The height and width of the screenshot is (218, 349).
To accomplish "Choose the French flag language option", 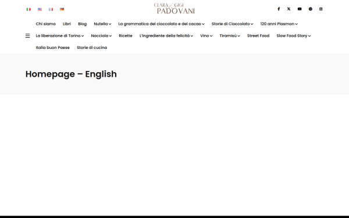I will (x=51, y=9).
